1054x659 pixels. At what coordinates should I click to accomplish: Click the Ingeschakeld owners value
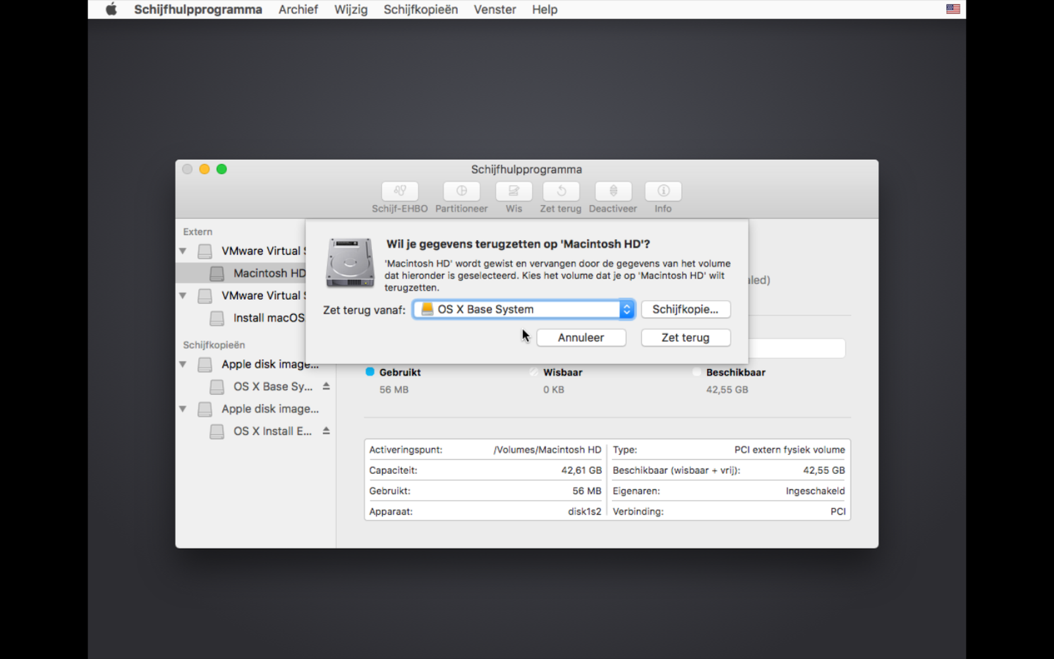pyautogui.click(x=815, y=491)
